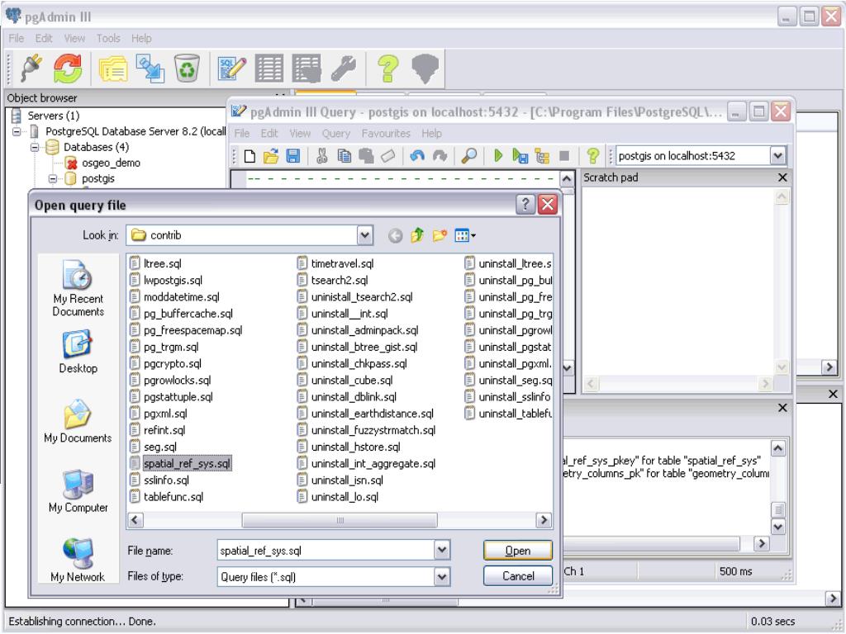Go to Desktop in places bar

(x=78, y=352)
